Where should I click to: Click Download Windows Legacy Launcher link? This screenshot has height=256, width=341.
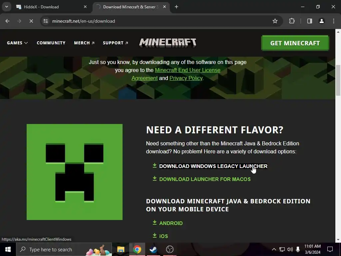(213, 166)
